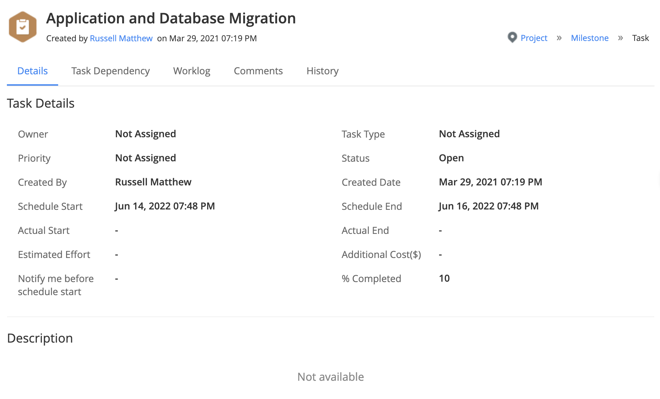The width and height of the screenshot is (660, 399).
Task: Click the chevron between Milestone and Task
Action: point(620,38)
